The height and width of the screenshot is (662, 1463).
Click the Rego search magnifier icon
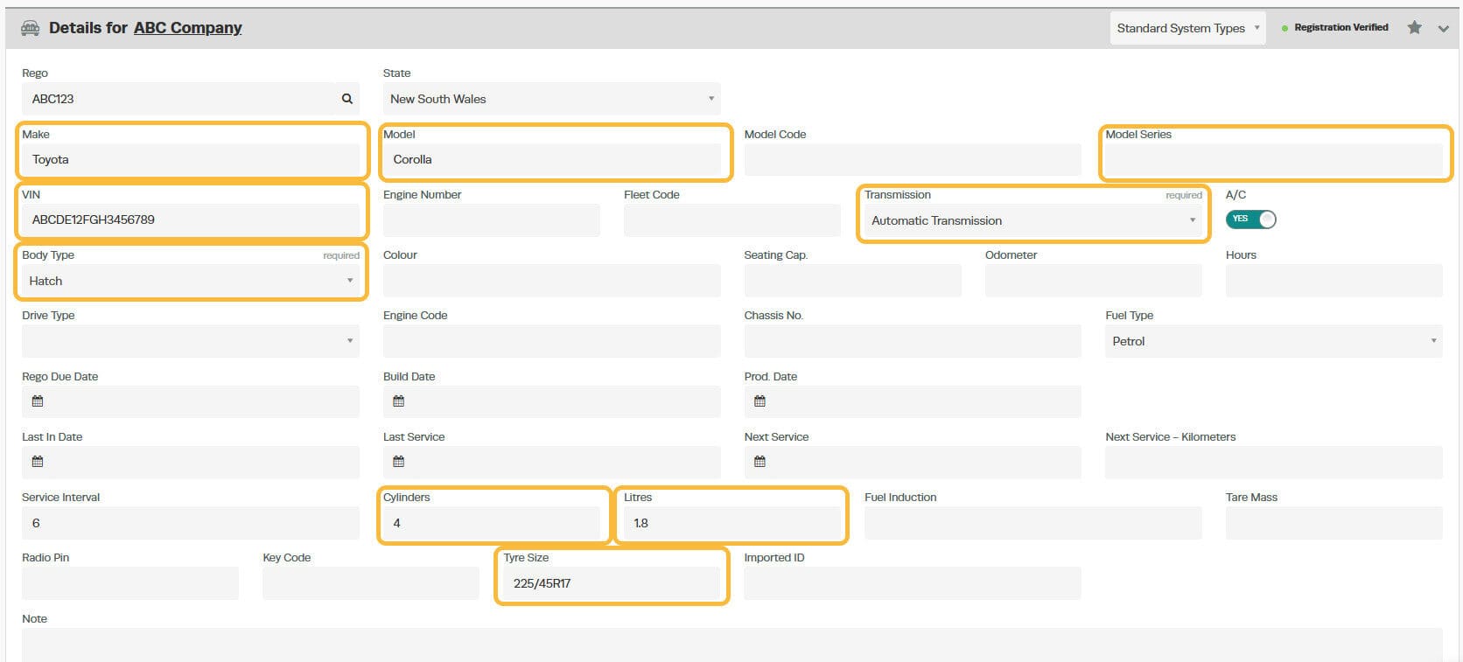pyautogui.click(x=347, y=99)
